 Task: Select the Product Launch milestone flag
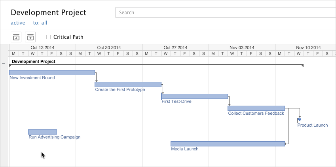coord(299,120)
